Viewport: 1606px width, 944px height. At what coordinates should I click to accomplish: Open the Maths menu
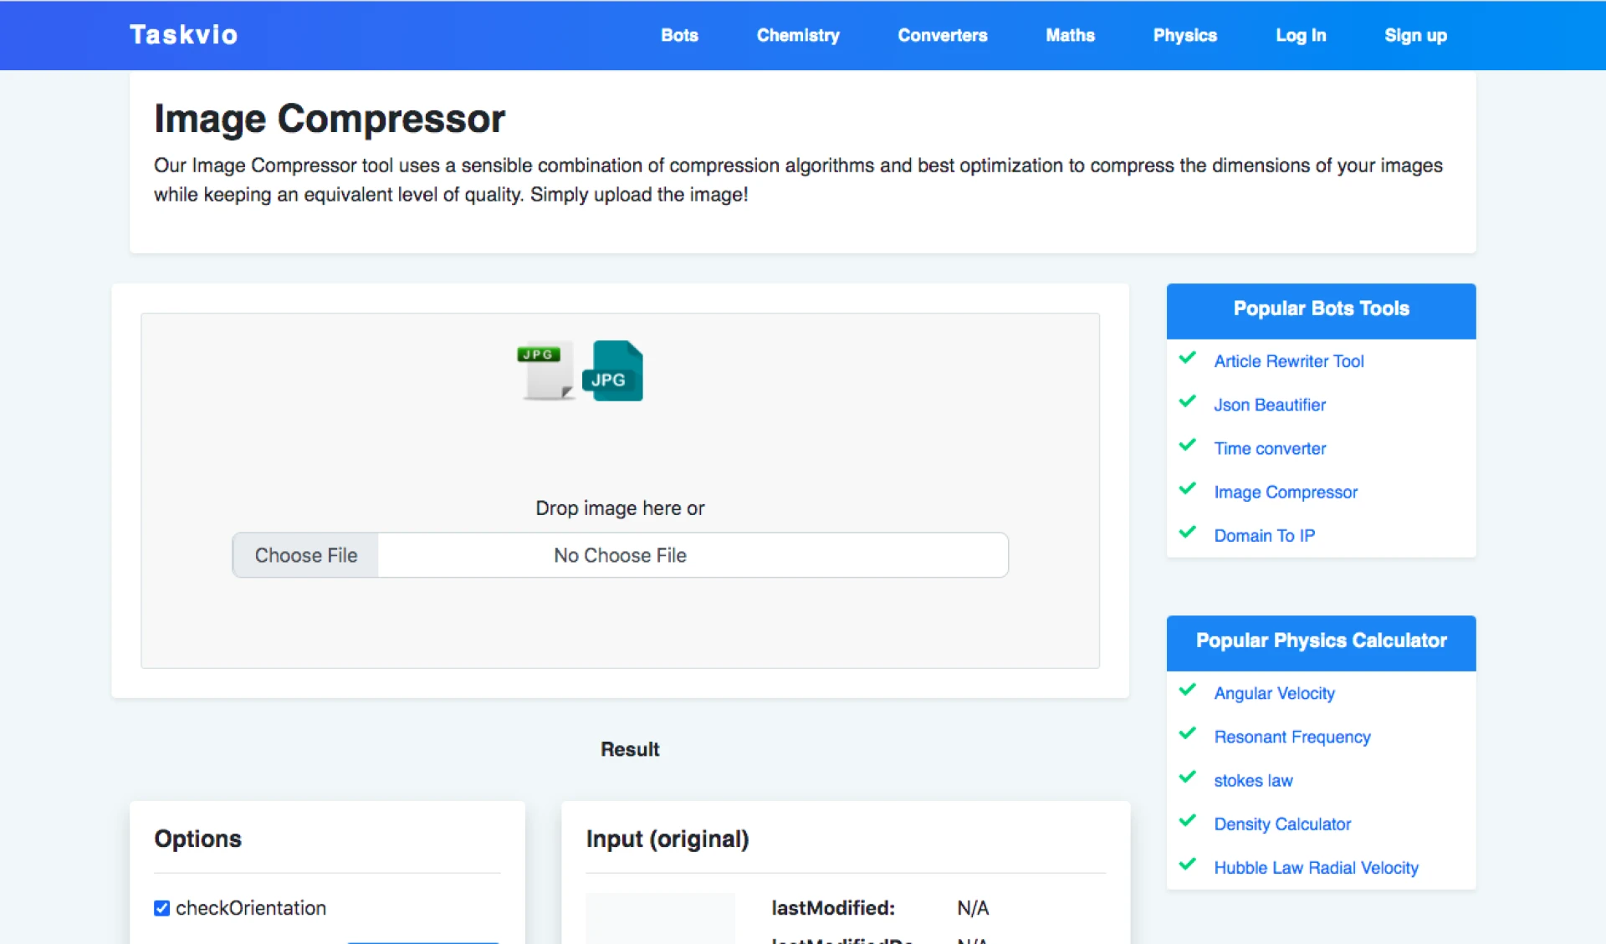click(1070, 35)
